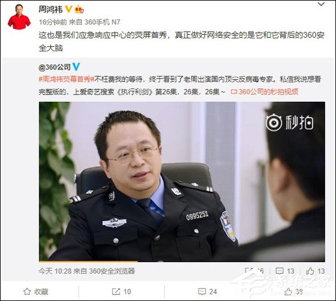Viewport: 336px width, 301px height.
Task: Open the 今天 10:28 timestamp link
Action: [55, 271]
